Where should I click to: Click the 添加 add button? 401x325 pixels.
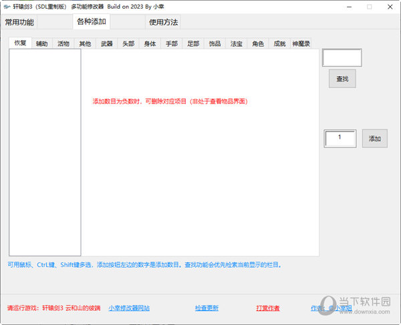(x=375, y=138)
